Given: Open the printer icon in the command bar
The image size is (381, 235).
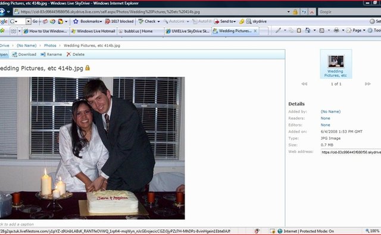Looking at the screenshot, I should [336, 30].
